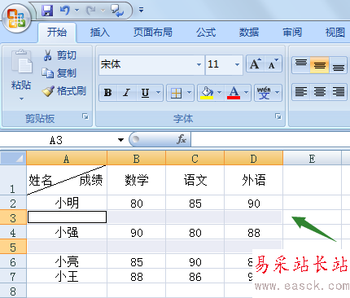This screenshot has width=350, height=298.
Task: Open undo history dropdown arrow
Action: (x=77, y=11)
